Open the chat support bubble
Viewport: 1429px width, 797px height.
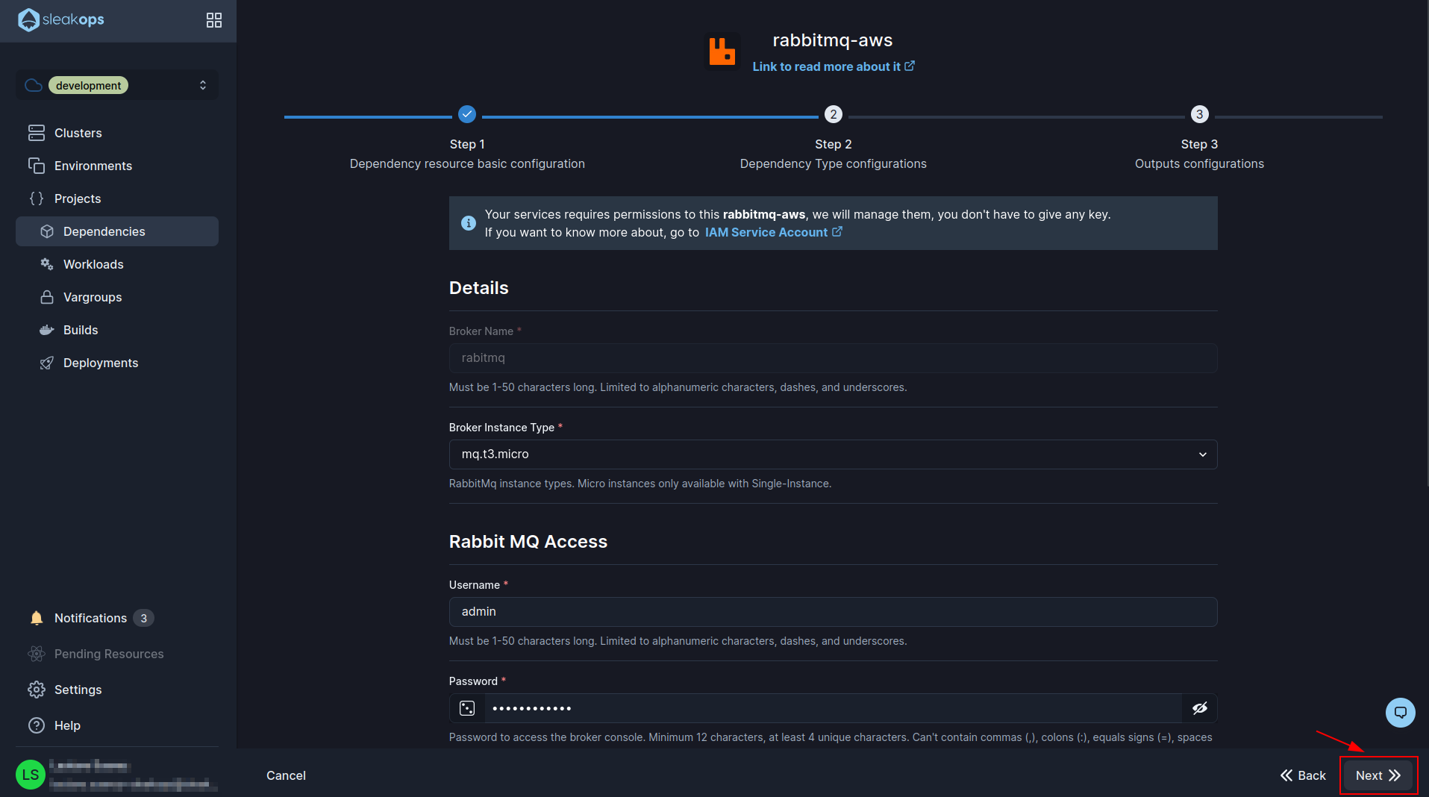pyautogui.click(x=1401, y=712)
